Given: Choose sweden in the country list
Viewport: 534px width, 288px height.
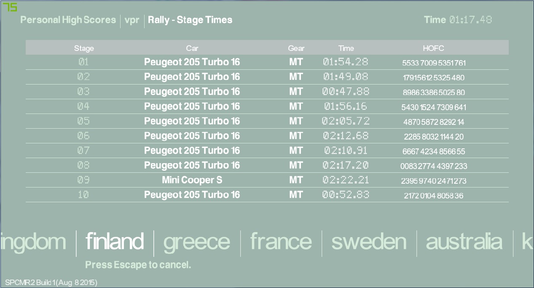Looking at the screenshot, I should [x=369, y=242].
